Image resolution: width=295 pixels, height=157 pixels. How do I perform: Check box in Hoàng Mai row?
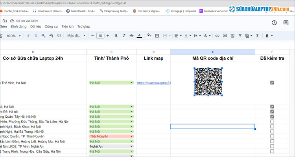(x=272, y=141)
